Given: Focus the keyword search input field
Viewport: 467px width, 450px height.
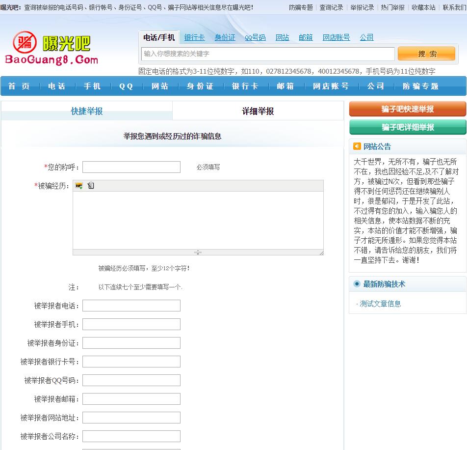Looking at the screenshot, I should tap(268, 54).
